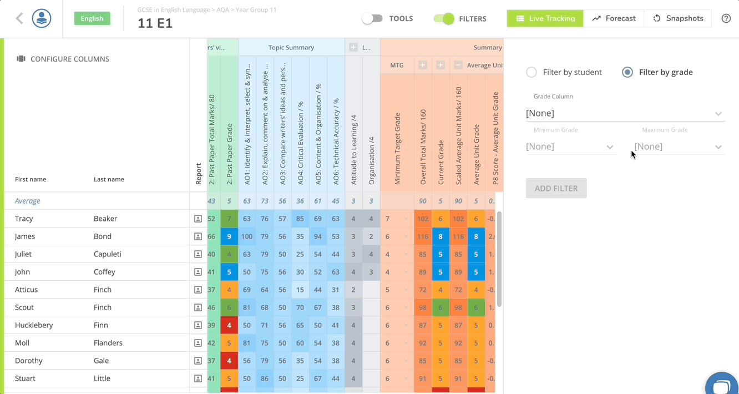Click the table vertical scrollbar
This screenshot has height=394, width=739.
click(x=499, y=259)
